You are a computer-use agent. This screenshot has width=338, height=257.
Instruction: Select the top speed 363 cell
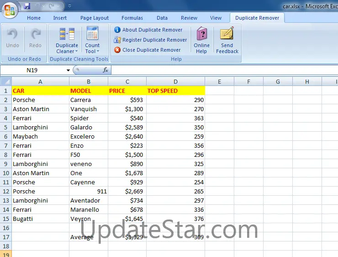176,118
